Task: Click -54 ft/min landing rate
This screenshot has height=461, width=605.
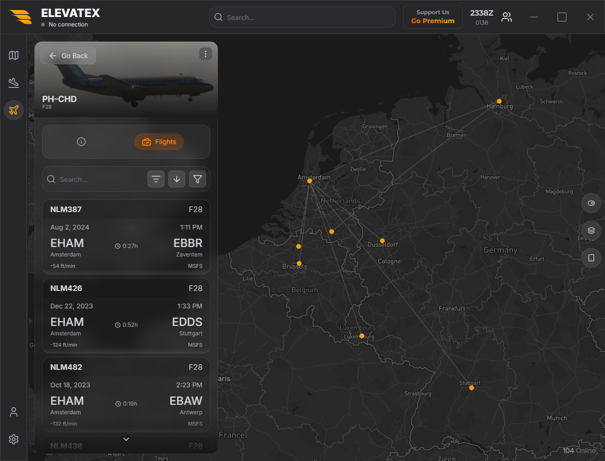Action: tap(63, 266)
